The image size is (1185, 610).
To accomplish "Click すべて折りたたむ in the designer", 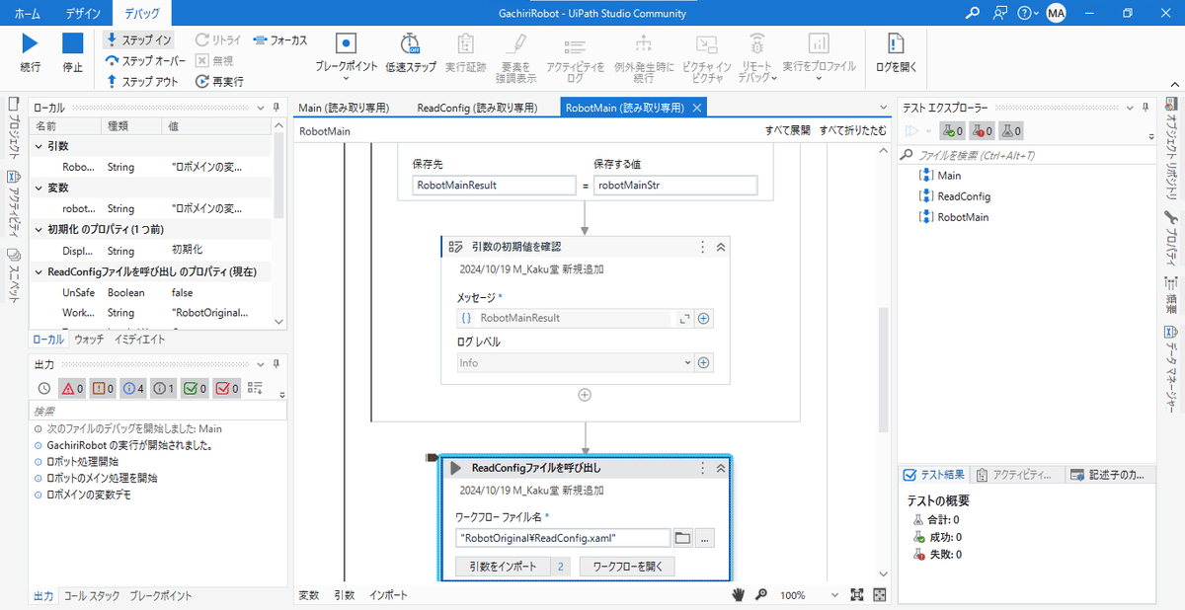I will 852,130.
